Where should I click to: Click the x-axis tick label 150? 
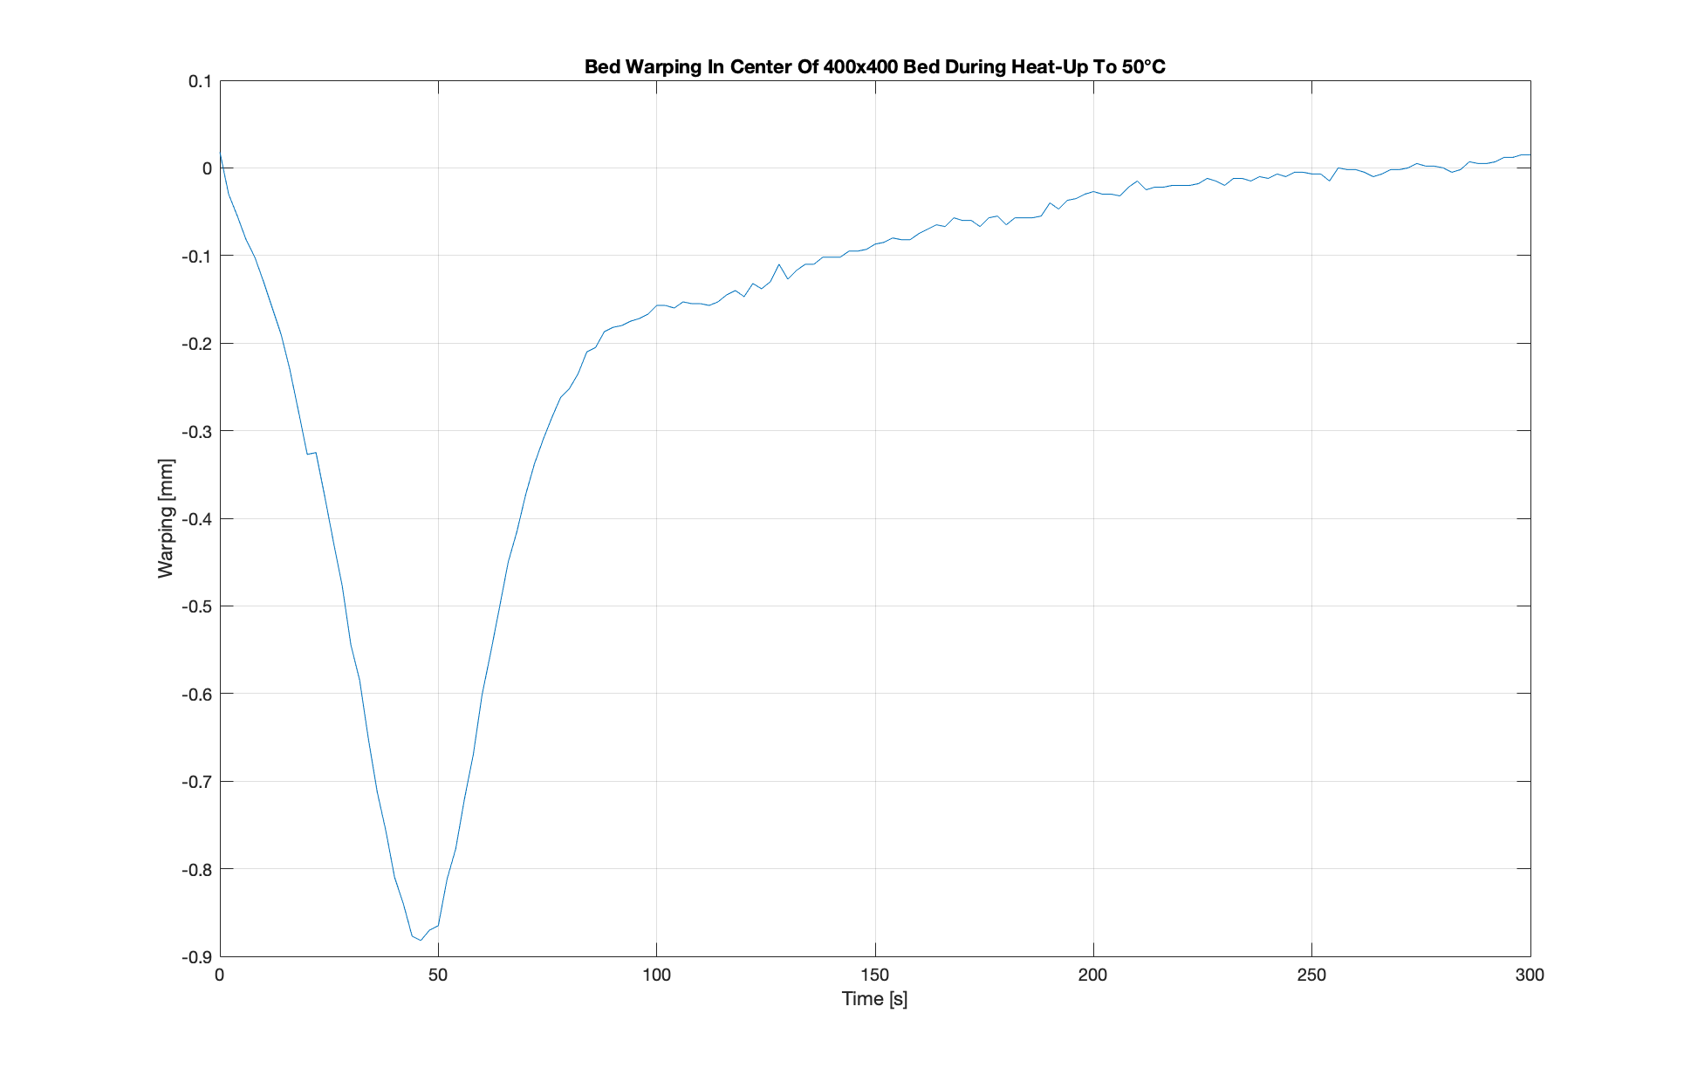pos(874,976)
